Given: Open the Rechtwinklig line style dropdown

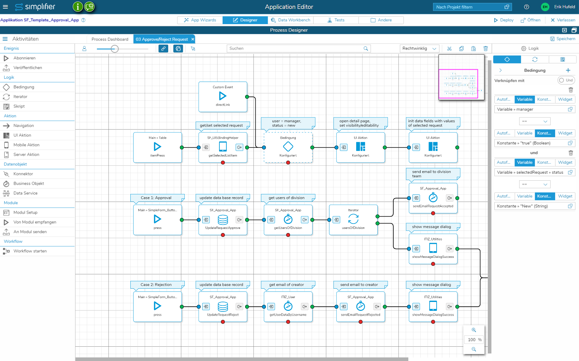Looking at the screenshot, I should [419, 48].
